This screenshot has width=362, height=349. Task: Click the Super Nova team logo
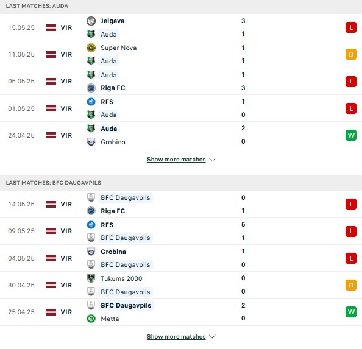[91, 48]
